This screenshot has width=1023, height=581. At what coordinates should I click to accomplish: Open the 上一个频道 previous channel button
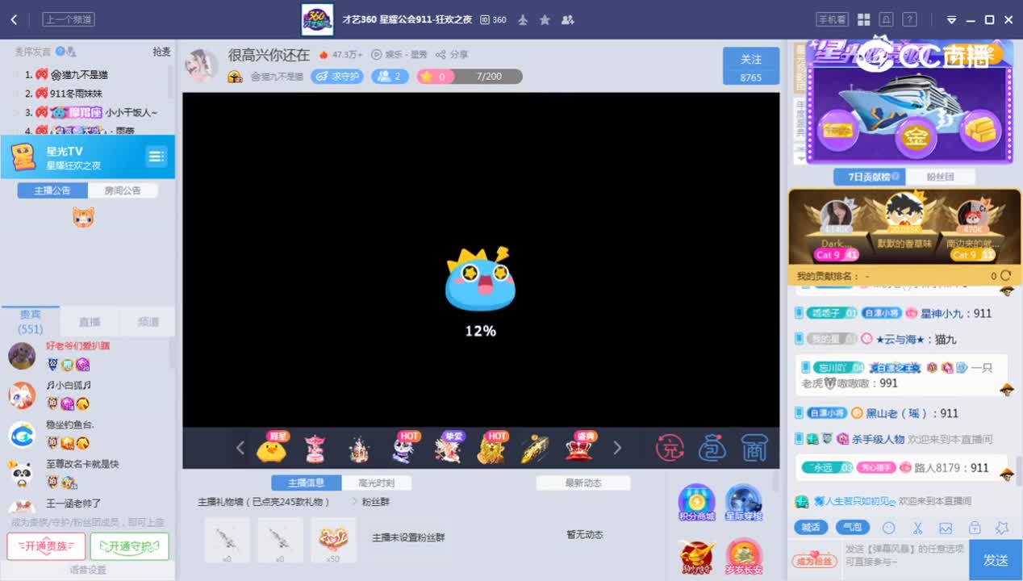click(x=69, y=19)
